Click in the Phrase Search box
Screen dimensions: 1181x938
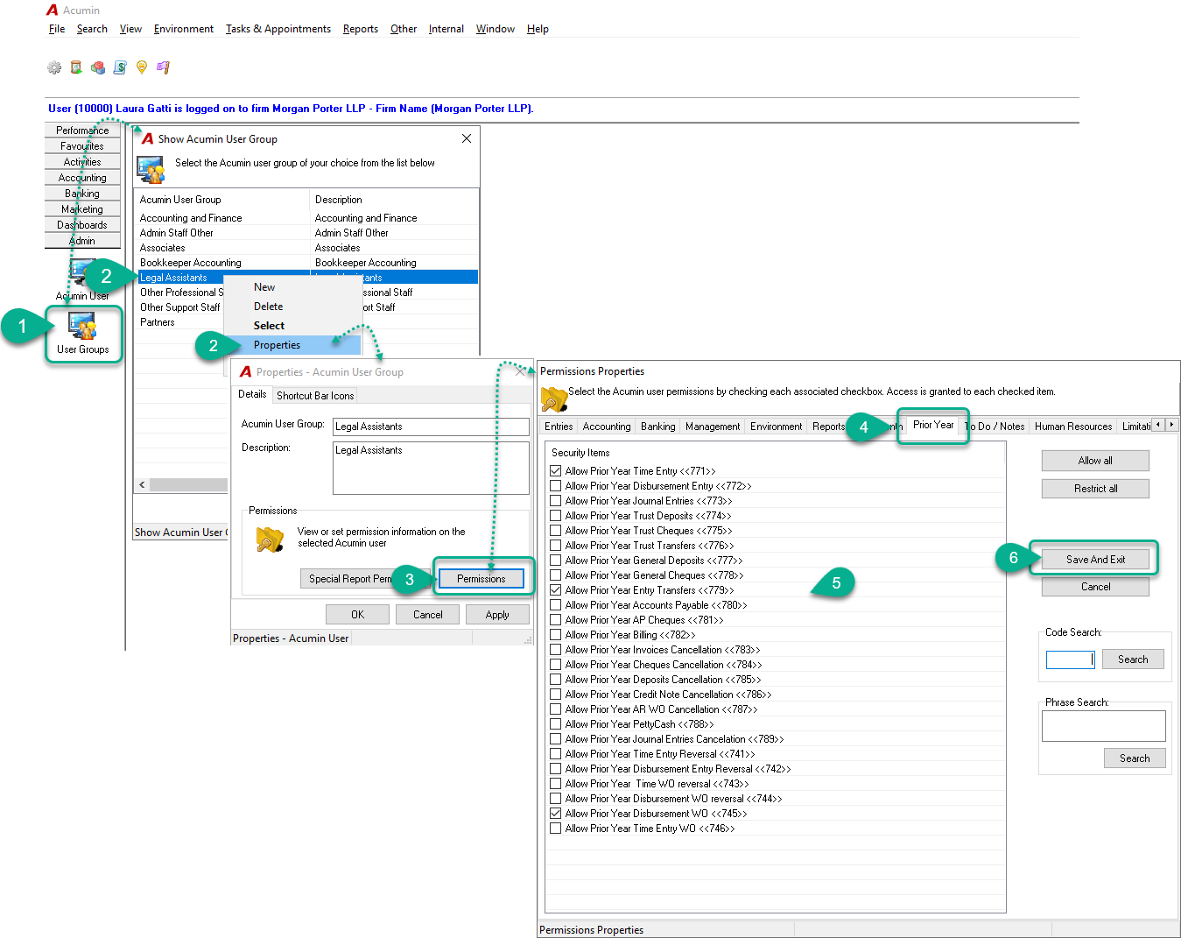coord(1103,726)
